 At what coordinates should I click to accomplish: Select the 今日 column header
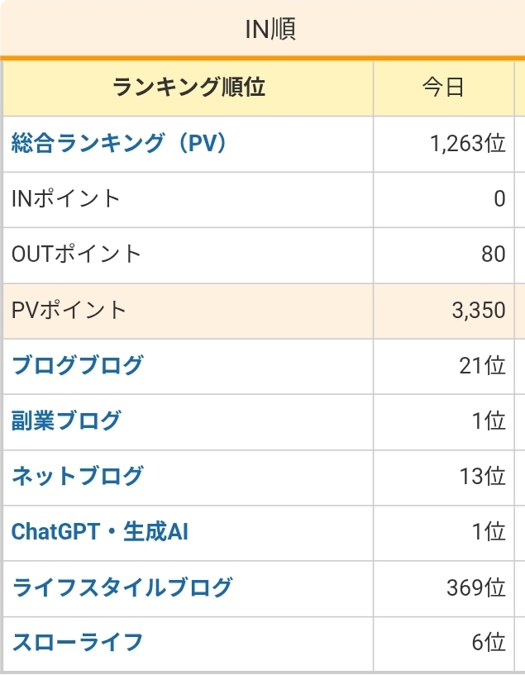443,88
